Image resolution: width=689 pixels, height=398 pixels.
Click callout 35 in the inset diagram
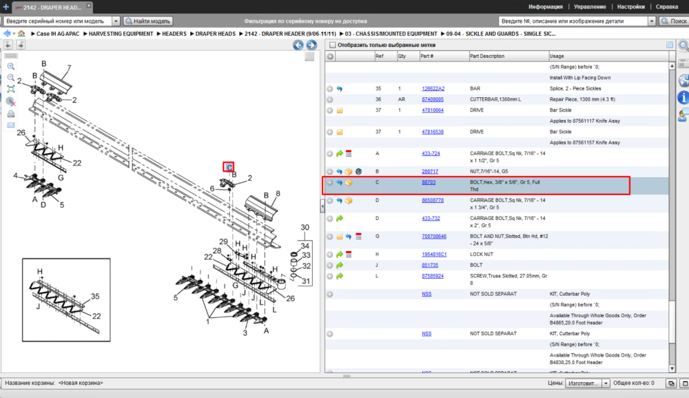95,297
